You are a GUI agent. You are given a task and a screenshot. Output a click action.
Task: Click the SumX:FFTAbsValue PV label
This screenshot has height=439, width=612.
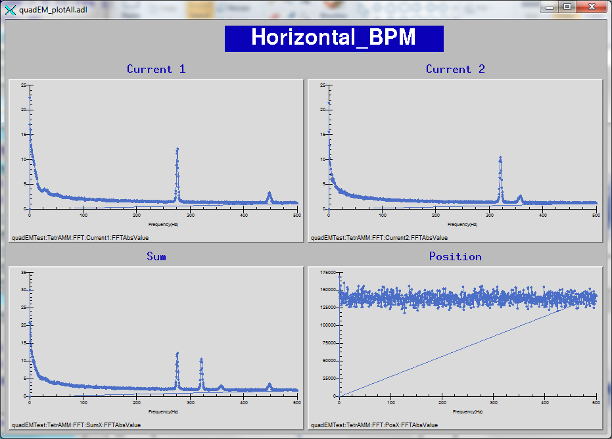point(77,425)
